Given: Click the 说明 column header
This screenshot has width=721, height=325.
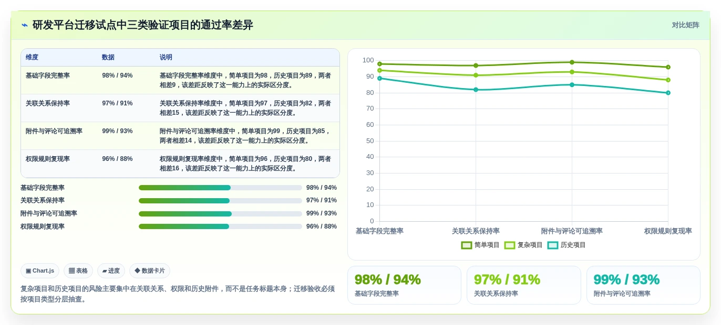Looking at the screenshot, I should pos(166,57).
